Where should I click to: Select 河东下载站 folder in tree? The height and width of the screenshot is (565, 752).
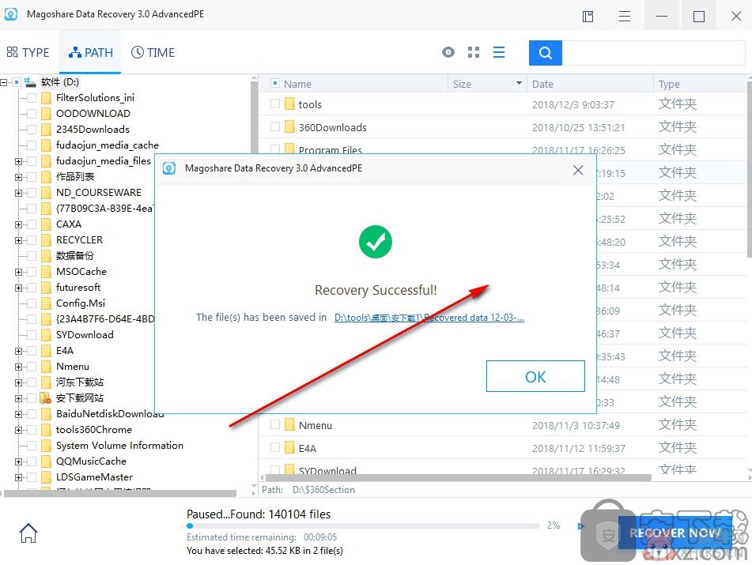pyautogui.click(x=80, y=382)
